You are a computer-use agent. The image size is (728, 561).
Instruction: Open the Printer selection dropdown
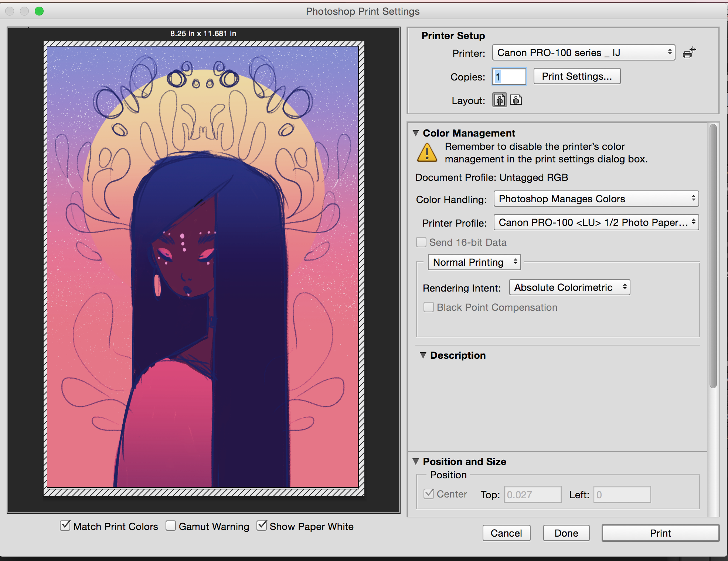point(583,53)
